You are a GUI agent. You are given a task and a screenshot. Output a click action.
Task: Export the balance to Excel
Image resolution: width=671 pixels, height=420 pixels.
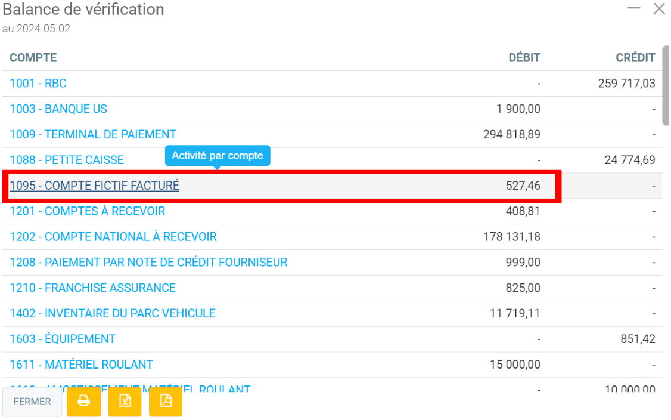(x=125, y=402)
